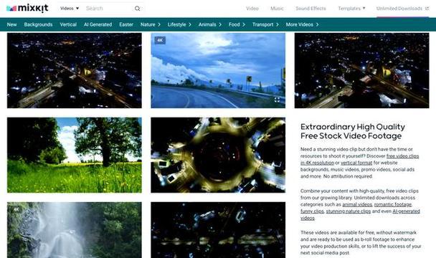Open the green meadow with tree video
436x258 pixels.
[x=75, y=155]
